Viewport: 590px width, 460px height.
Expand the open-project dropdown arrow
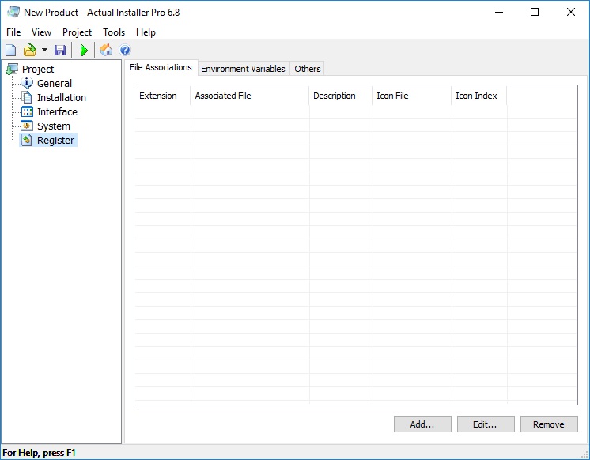(44, 50)
